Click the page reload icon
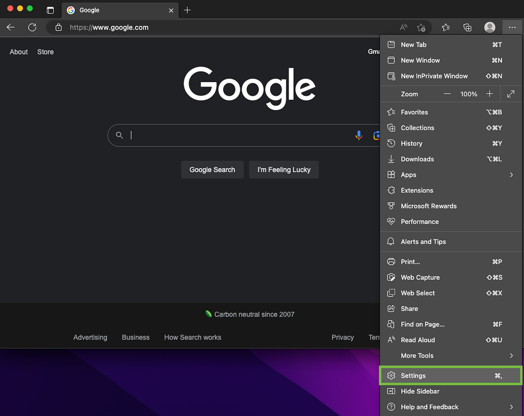Image resolution: width=524 pixels, height=416 pixels. point(32,27)
